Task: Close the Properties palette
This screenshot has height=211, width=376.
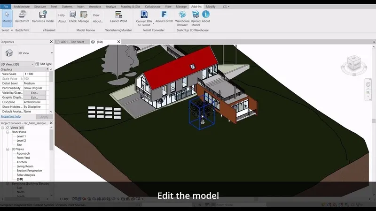Action: (51, 42)
